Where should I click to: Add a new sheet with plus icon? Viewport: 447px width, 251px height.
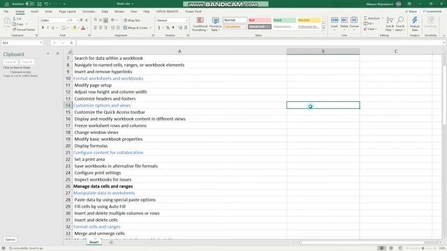(111, 243)
